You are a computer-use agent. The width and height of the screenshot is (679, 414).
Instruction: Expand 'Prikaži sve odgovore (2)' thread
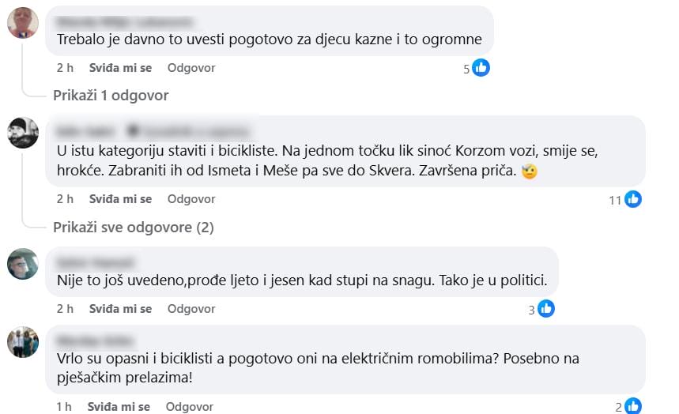tap(134, 228)
